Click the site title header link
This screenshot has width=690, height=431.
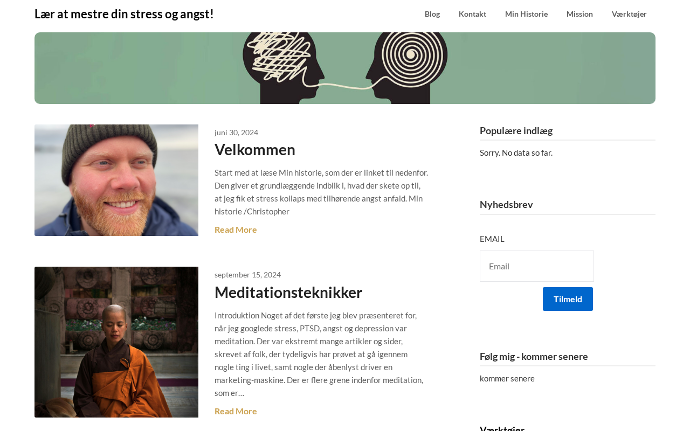pos(124,14)
